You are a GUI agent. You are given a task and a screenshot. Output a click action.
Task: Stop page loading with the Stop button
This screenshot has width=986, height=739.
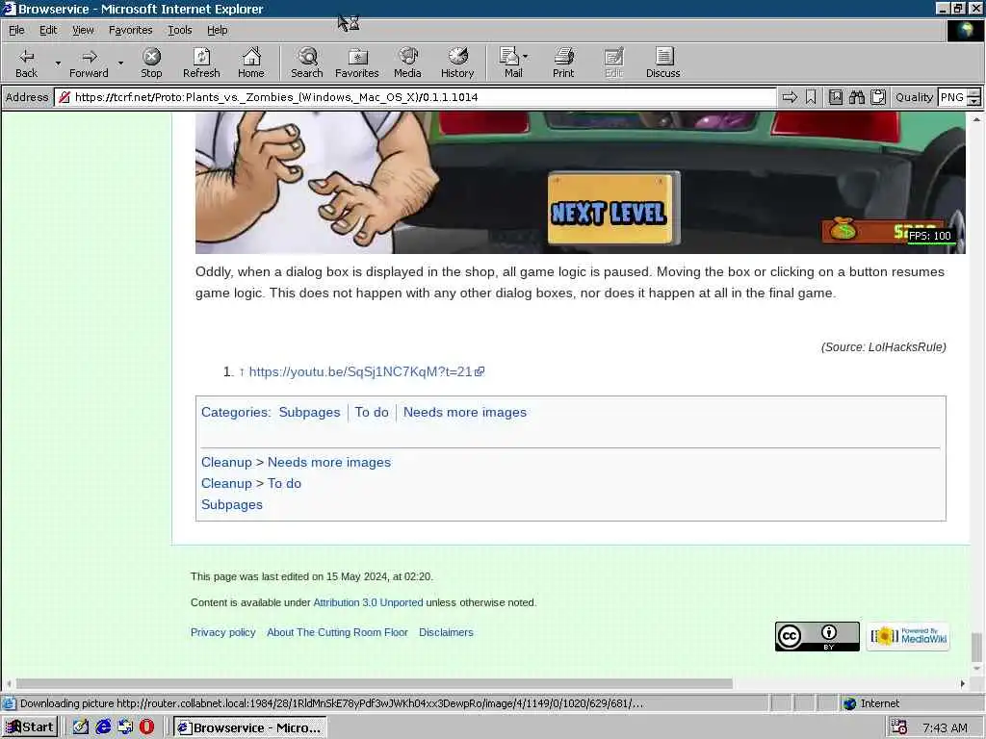151,63
